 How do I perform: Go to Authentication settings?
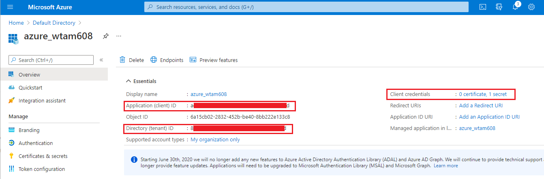(36, 143)
